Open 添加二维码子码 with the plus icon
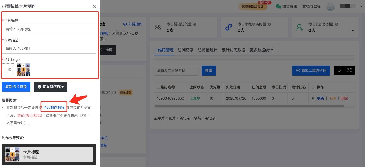Screen dimensions: 365x167 pos(311,70)
